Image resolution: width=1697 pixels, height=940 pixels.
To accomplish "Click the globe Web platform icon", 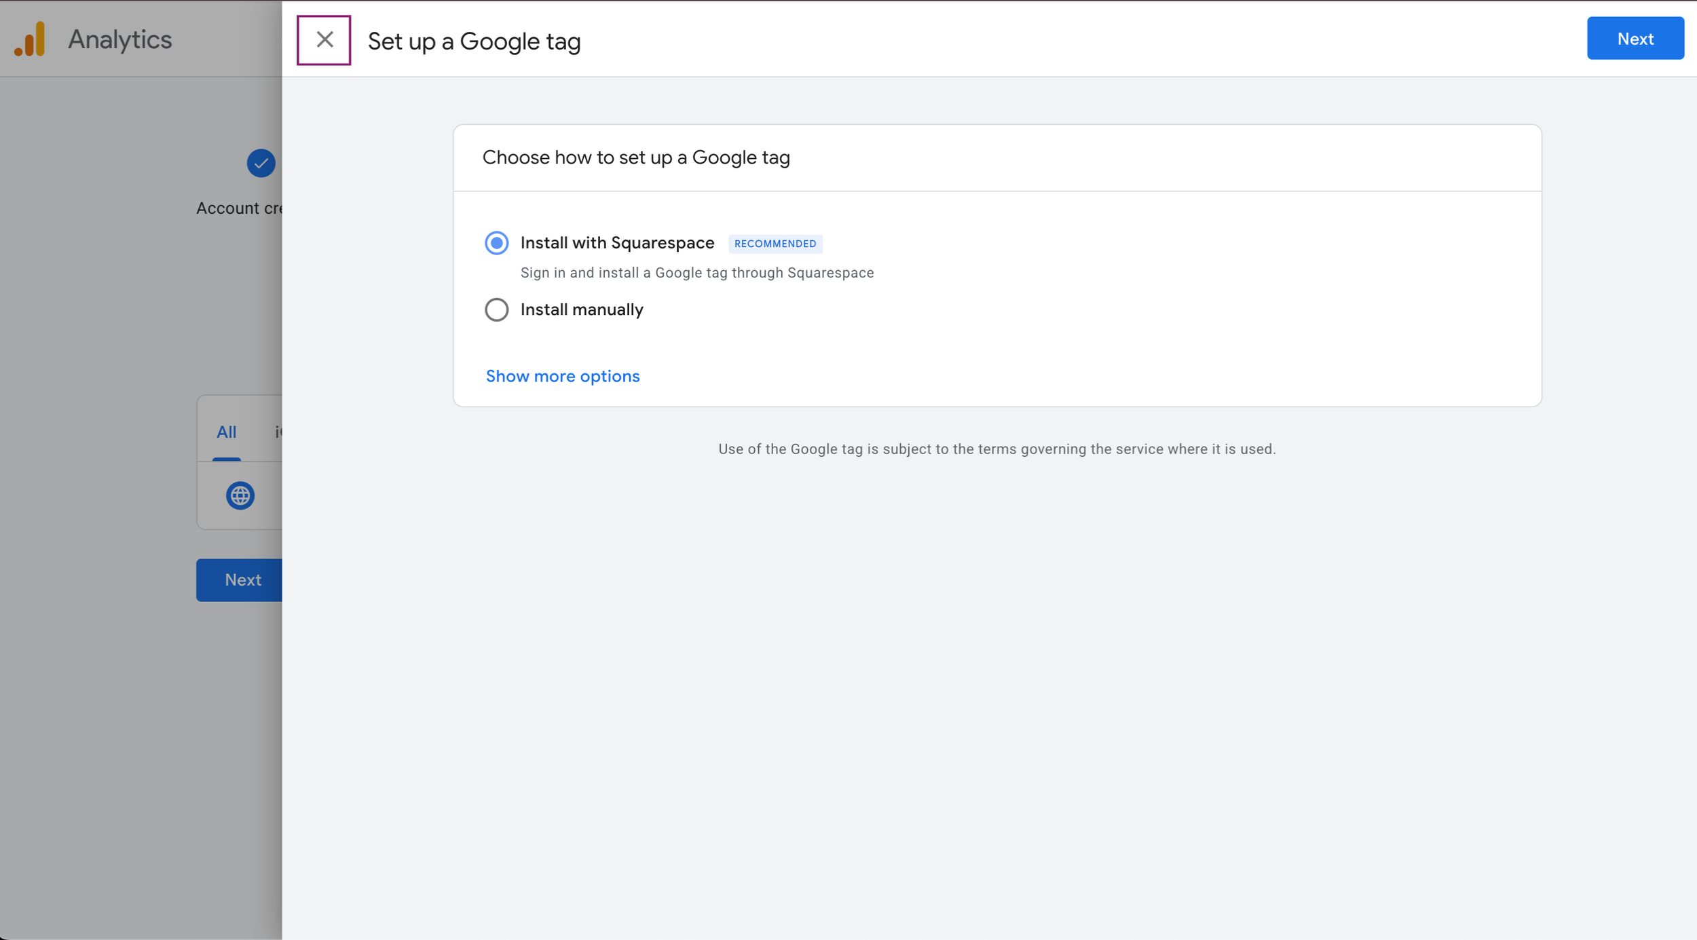I will pyautogui.click(x=240, y=495).
